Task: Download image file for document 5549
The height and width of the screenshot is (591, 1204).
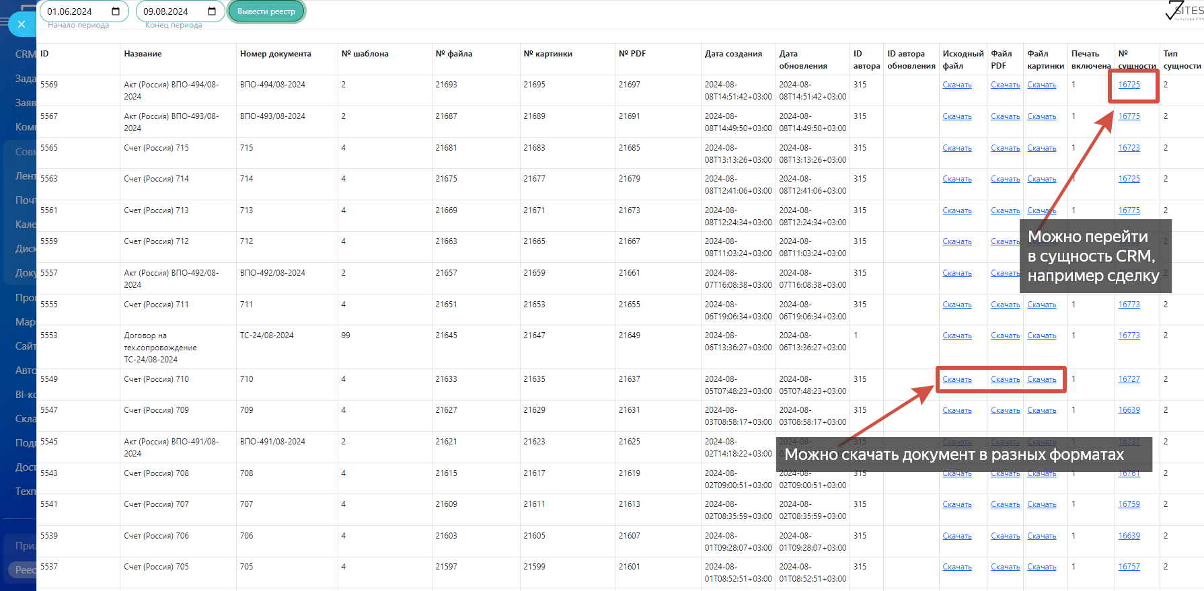Action: click(x=1041, y=379)
